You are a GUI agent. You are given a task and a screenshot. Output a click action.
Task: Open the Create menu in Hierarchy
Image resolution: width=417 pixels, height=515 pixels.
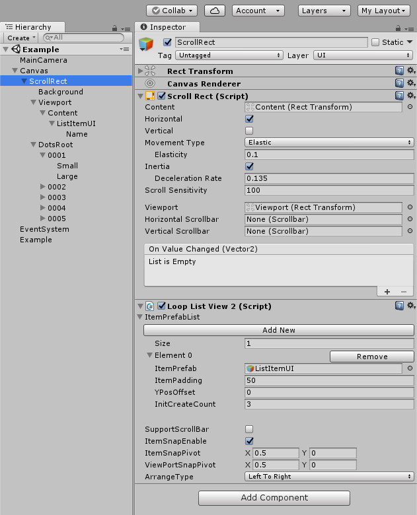[21, 38]
